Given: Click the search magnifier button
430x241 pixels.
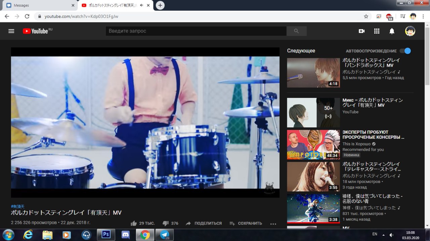Looking at the screenshot, I should pos(296,31).
